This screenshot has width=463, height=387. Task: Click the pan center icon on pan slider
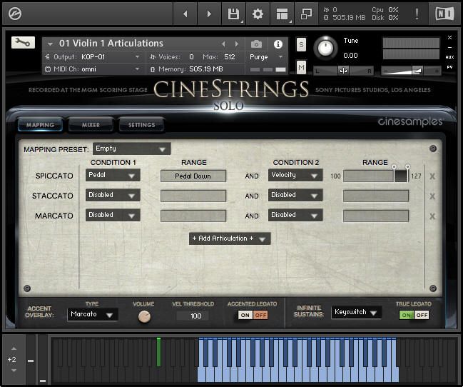[x=343, y=71]
